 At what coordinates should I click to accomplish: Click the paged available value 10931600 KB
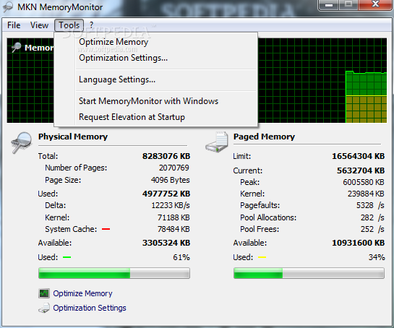[x=359, y=243]
